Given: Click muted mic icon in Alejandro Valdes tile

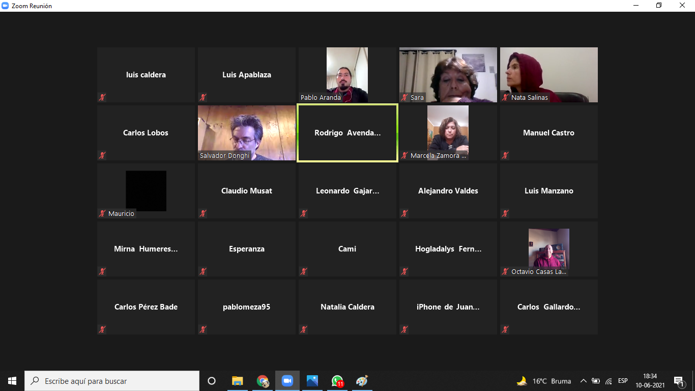Looking at the screenshot, I should click(404, 213).
